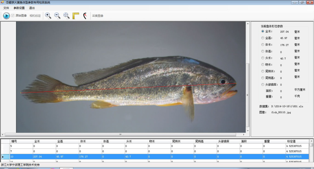
Task: Click the crosshair zoom-fit magnifier icon
Action: (66, 16)
